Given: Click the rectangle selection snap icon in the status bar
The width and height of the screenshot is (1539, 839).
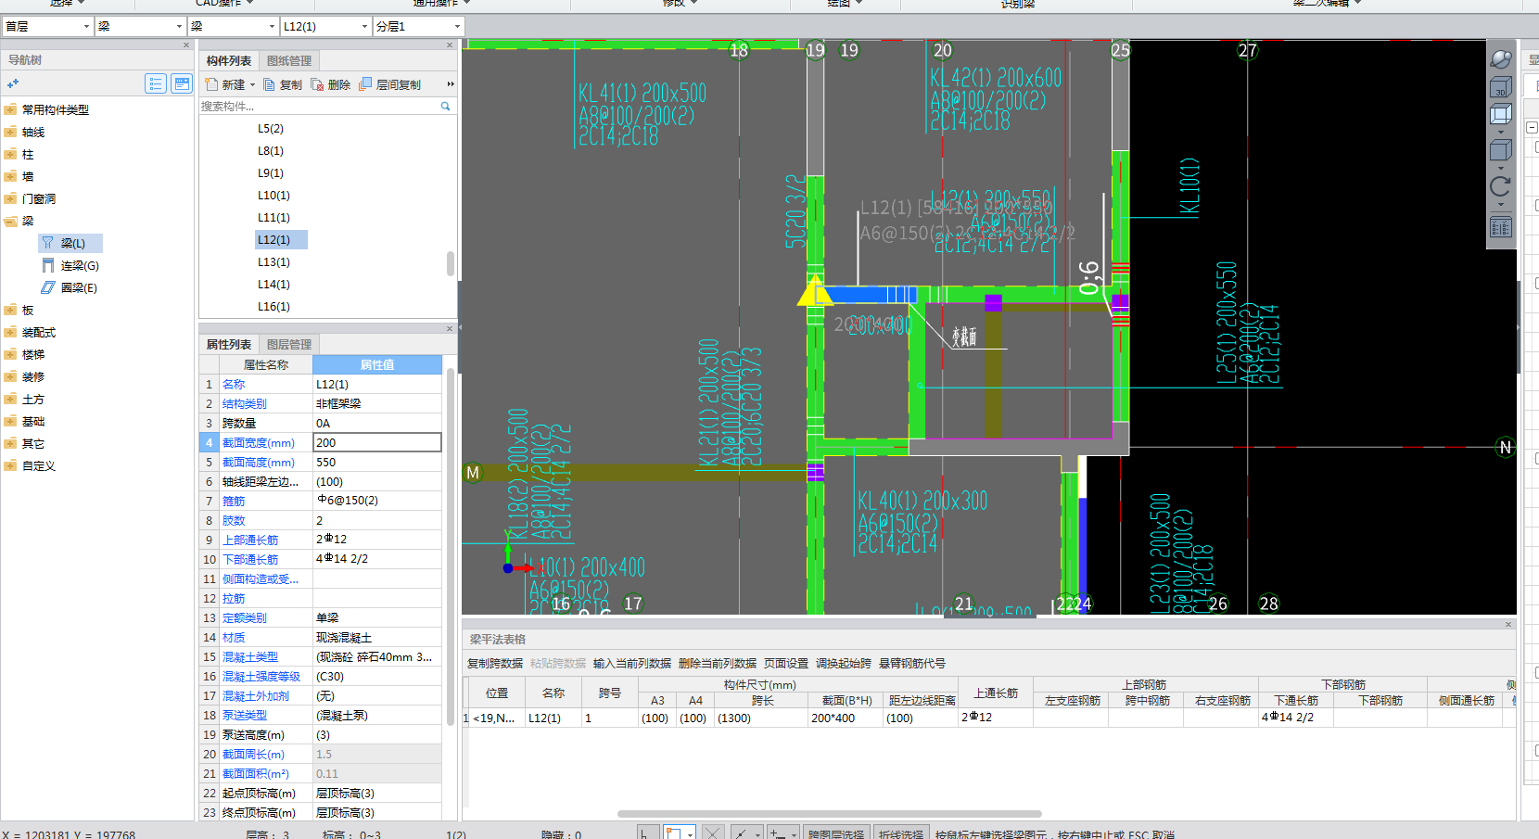Looking at the screenshot, I should [673, 833].
